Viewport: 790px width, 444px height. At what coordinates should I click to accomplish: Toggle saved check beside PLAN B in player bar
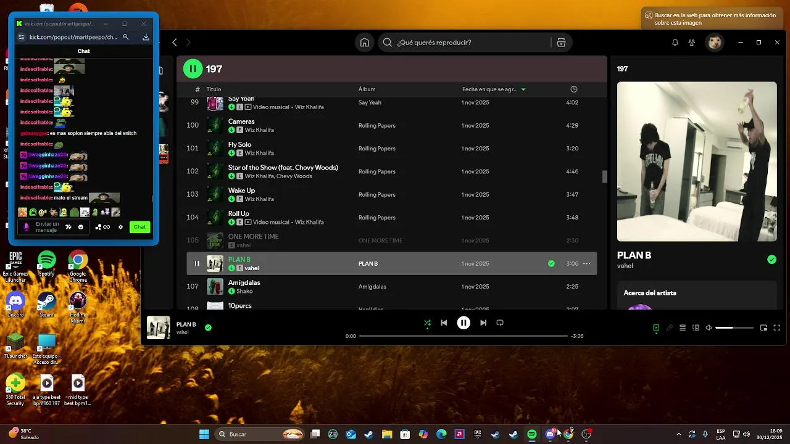pos(208,328)
